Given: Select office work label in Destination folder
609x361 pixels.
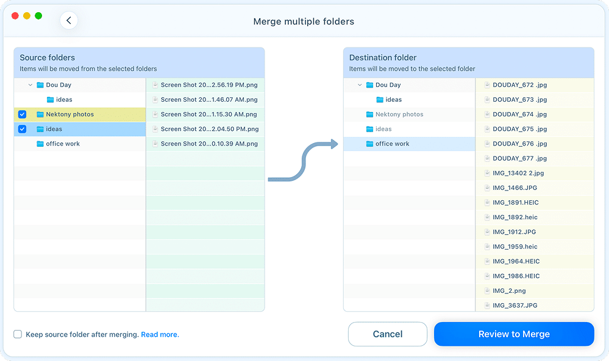Looking at the screenshot, I should click(x=392, y=144).
